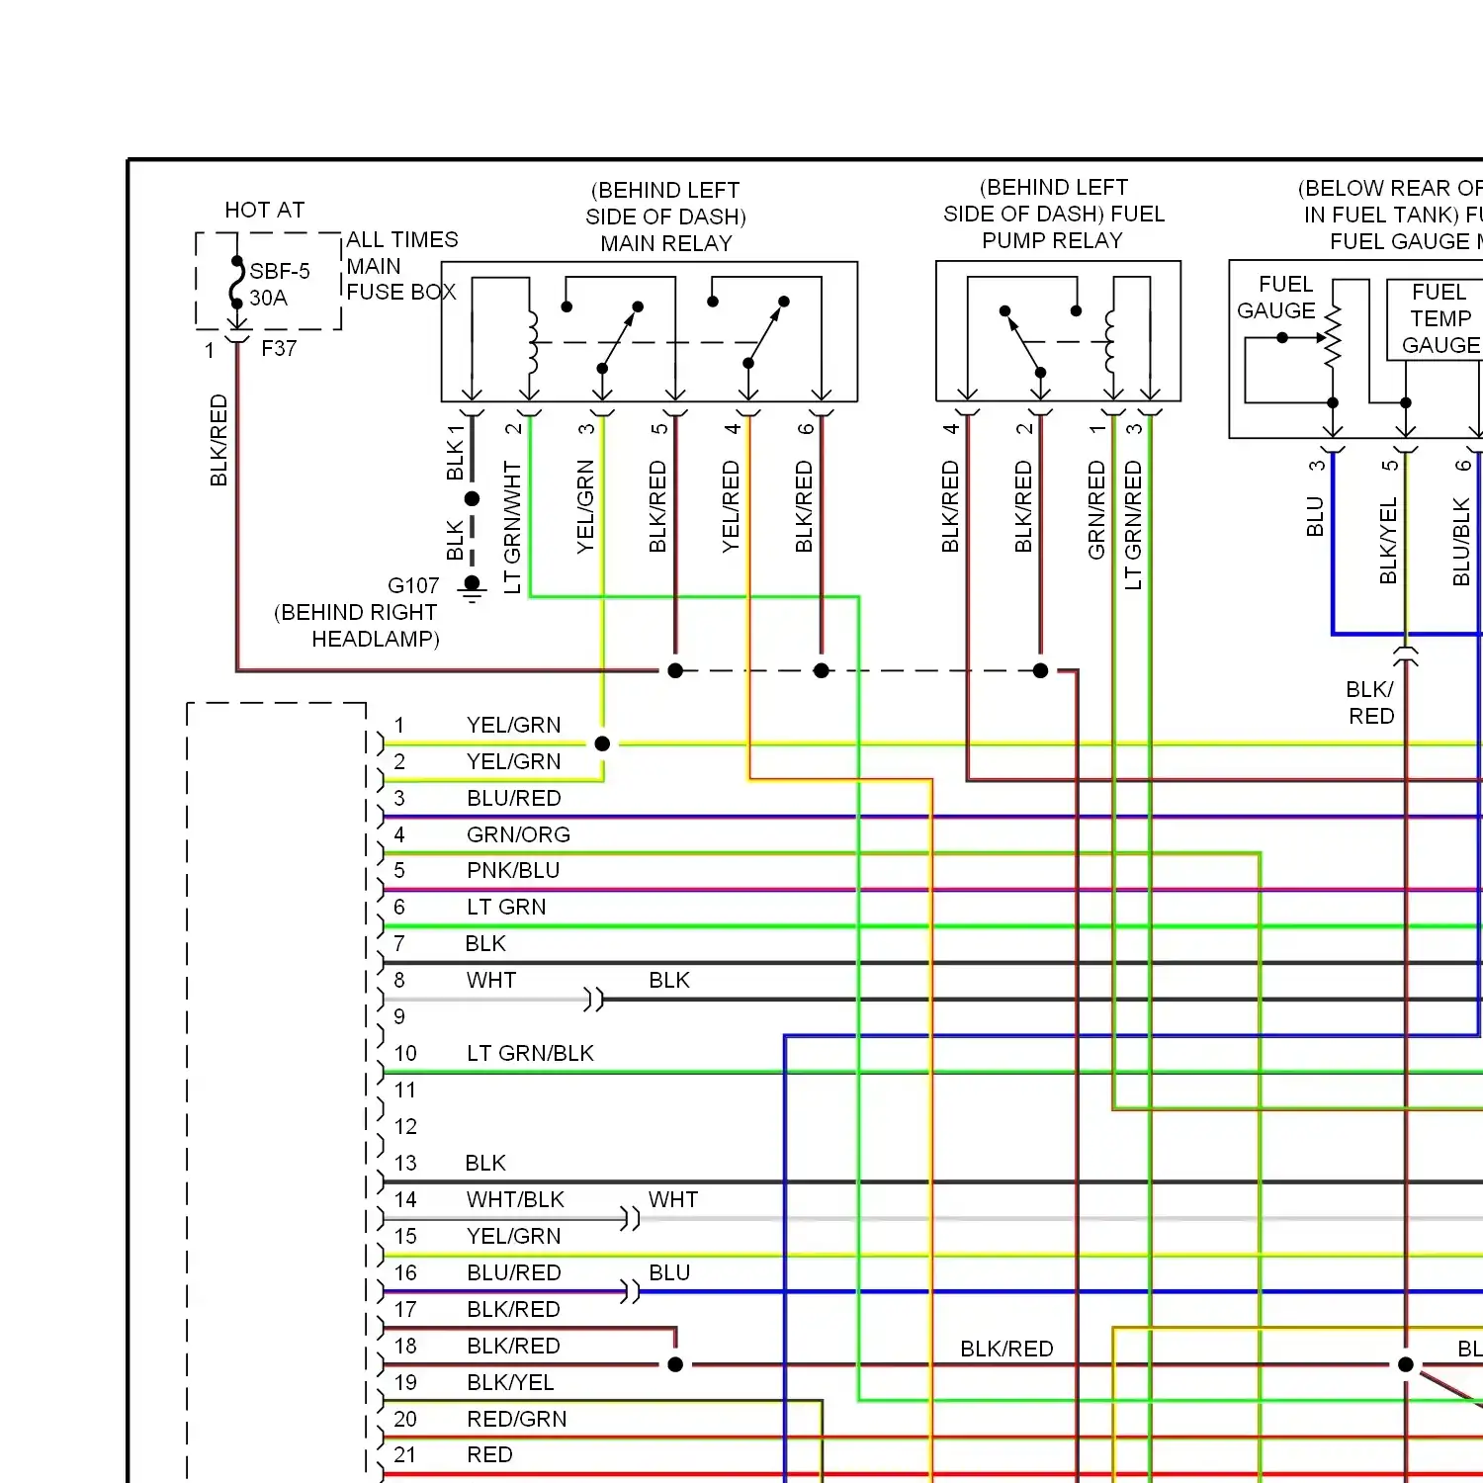
Task: Click the LT GRN/WHT wire label on main relay
Action: [x=512, y=527]
